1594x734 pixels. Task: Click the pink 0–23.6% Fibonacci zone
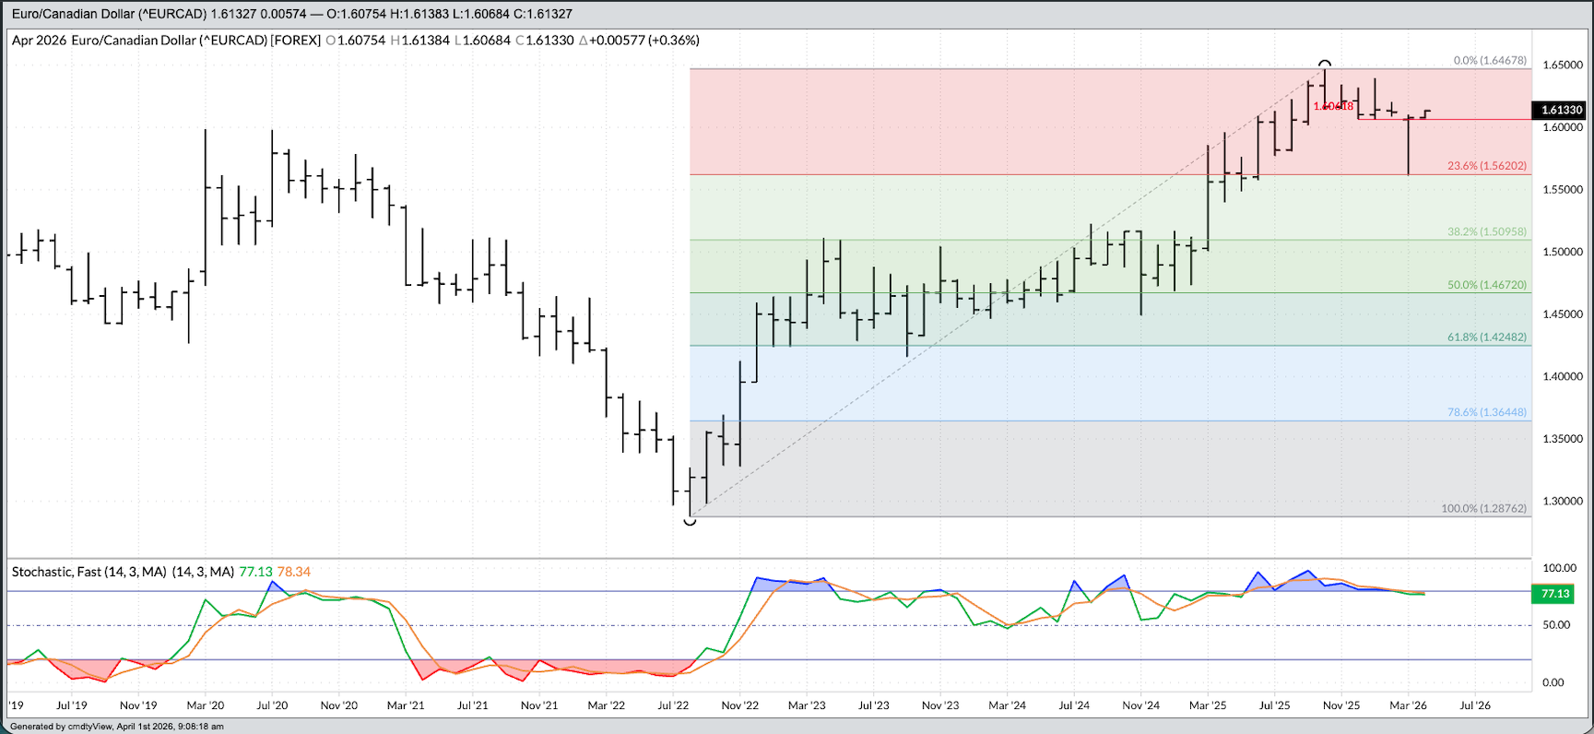coord(922,120)
